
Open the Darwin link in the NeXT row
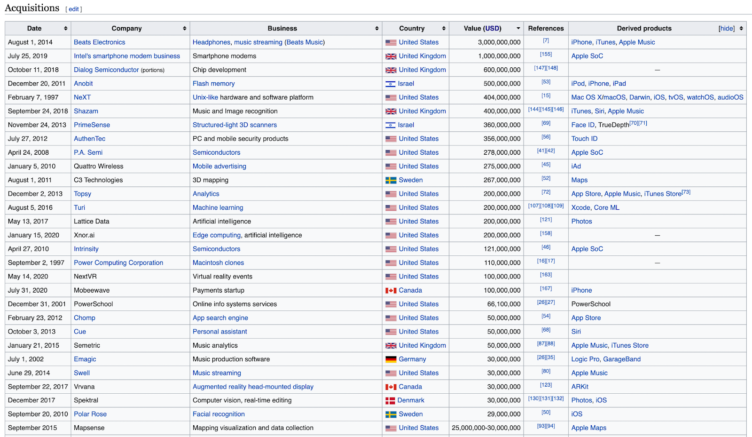640,97
